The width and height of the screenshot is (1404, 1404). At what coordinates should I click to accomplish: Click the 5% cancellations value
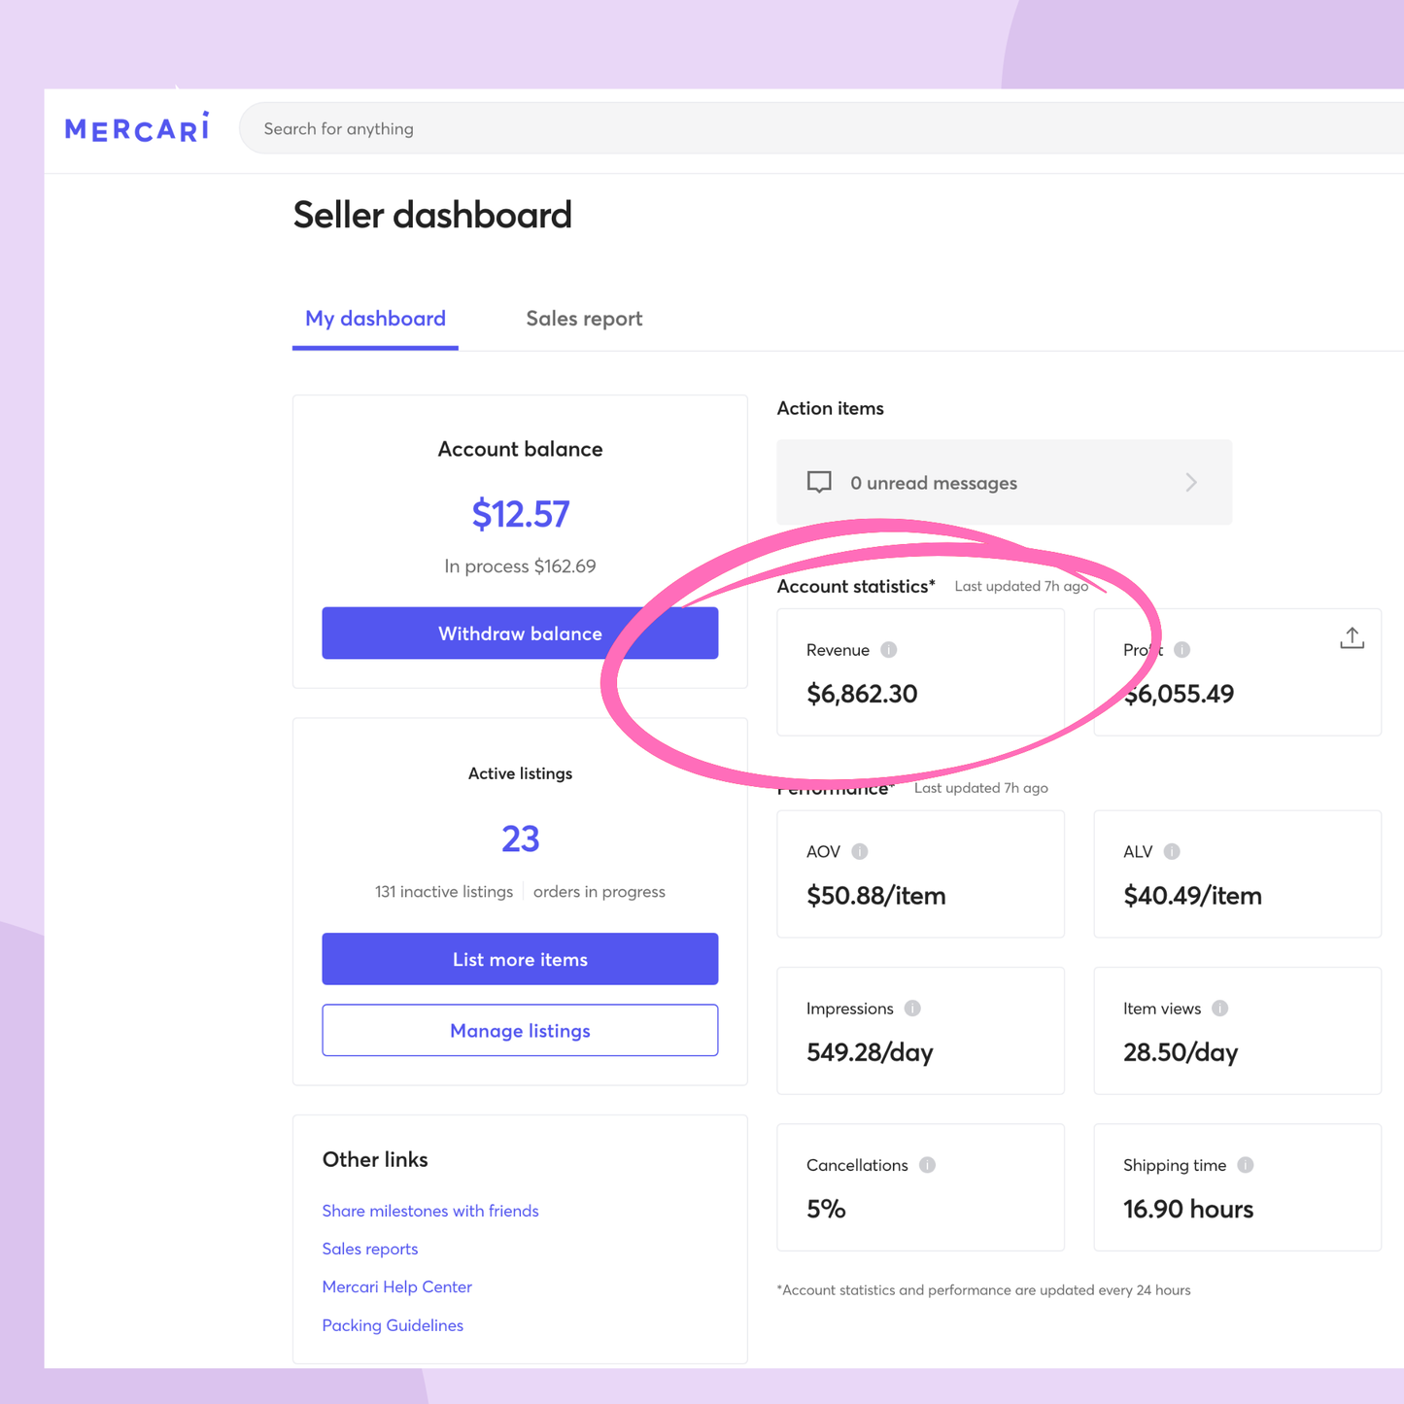tap(826, 1210)
